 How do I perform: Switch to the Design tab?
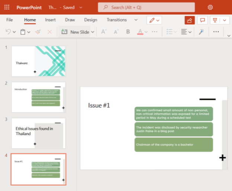(x=91, y=20)
